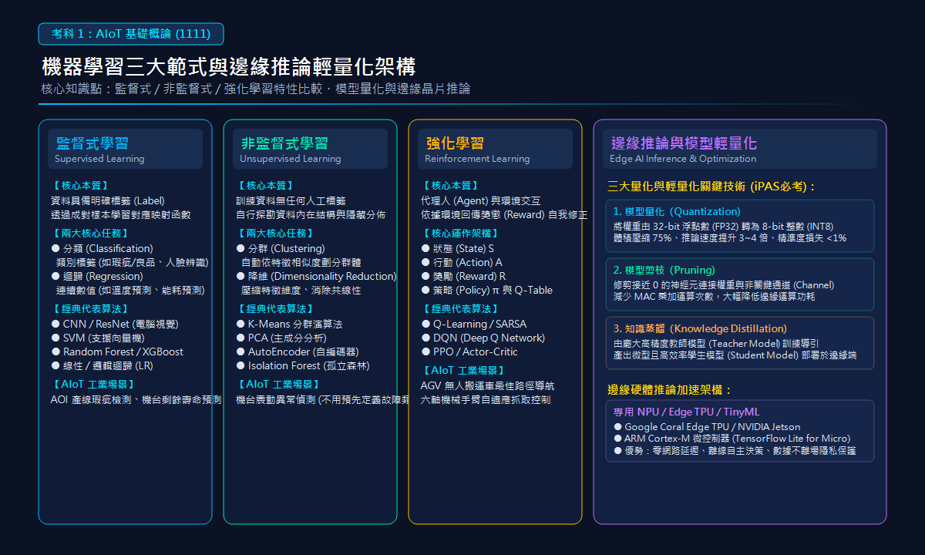
Task: Select K-Means 分群演算法 item
Action: [x=289, y=324]
